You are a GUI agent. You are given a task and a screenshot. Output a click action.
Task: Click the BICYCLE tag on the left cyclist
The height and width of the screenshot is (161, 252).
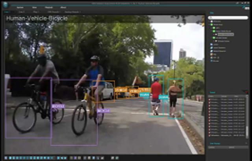[x=57, y=106]
